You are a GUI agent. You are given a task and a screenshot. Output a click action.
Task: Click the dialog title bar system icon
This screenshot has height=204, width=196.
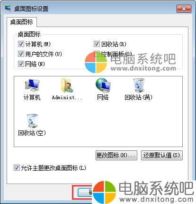[x=8, y=8]
